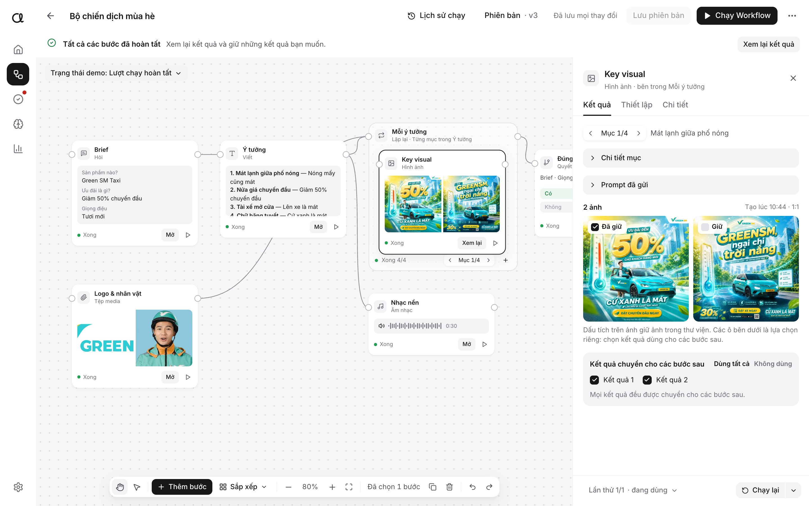809x506 pixels.
Task: Uncheck the Kết quả 1 checkbox
Action: click(x=594, y=380)
